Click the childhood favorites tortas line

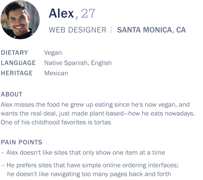(x=56, y=122)
